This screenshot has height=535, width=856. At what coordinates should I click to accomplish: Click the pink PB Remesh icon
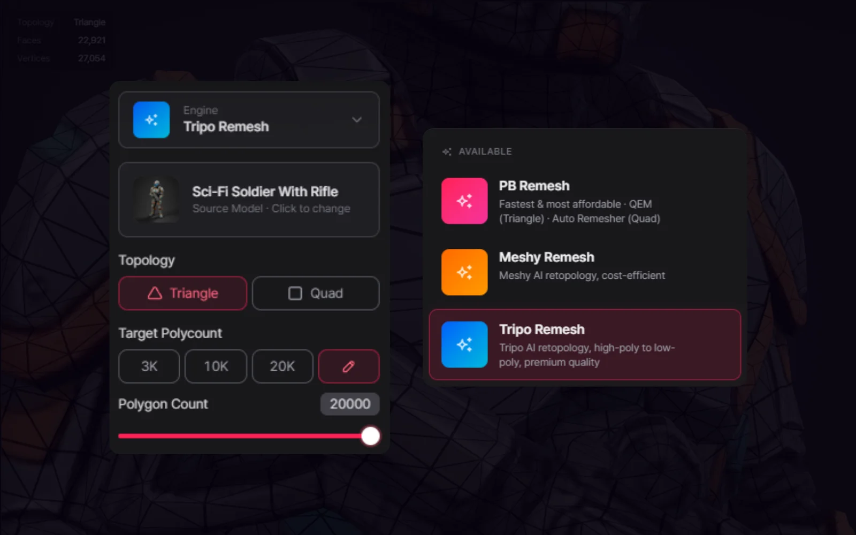coord(464,201)
